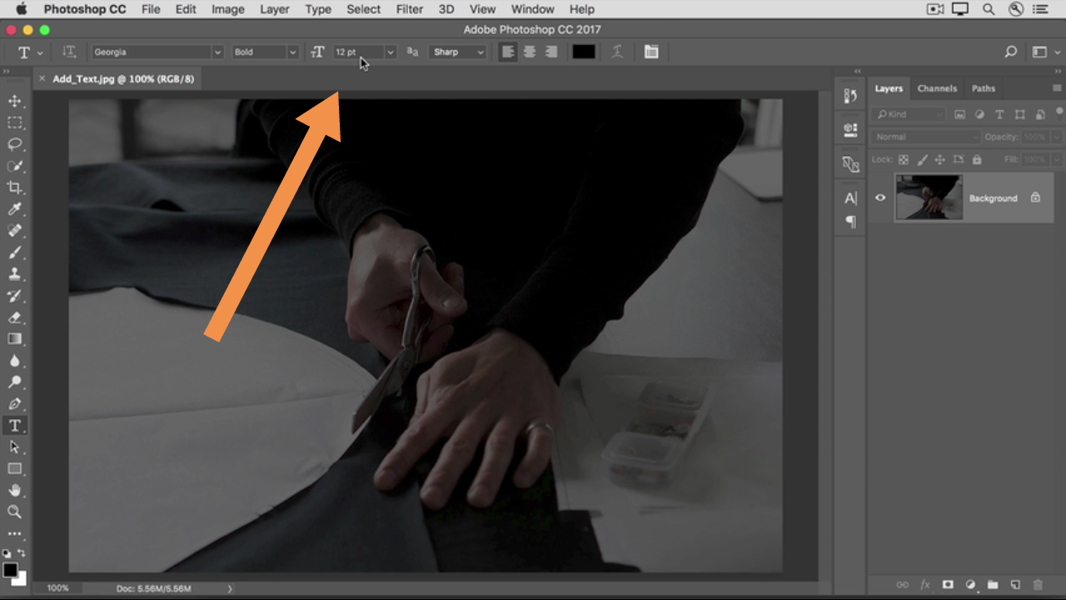This screenshot has height=600, width=1066.
Task: Choose the Crop tool
Action: [15, 187]
